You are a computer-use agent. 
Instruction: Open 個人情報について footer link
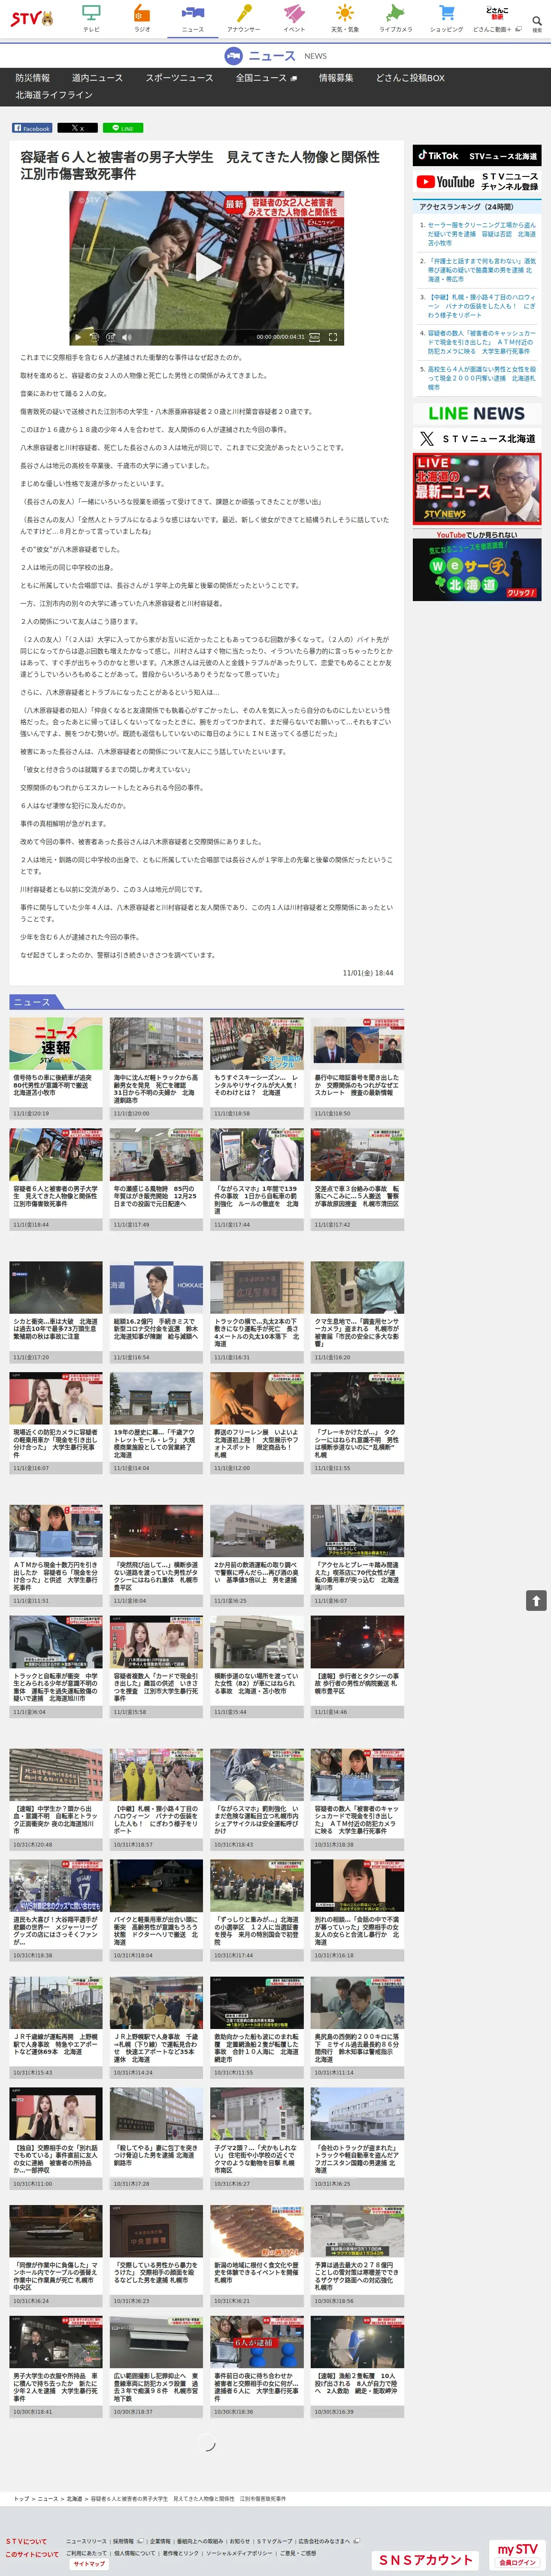pos(136,2552)
